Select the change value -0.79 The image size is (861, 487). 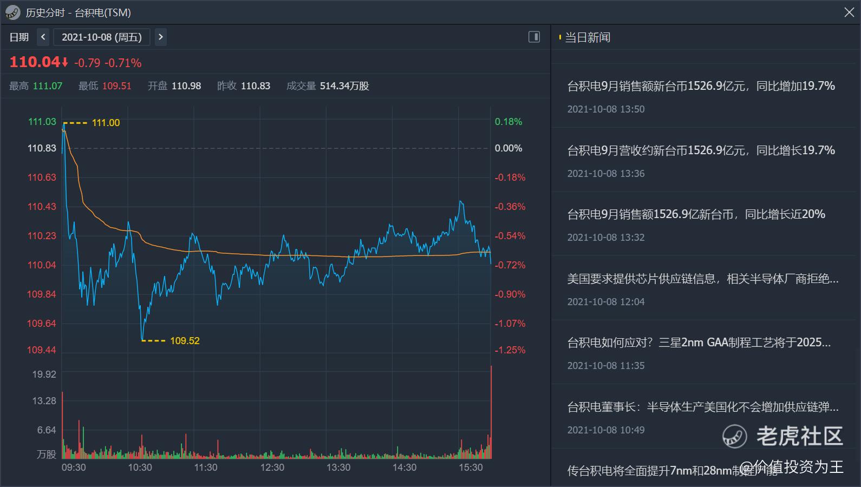coord(87,63)
